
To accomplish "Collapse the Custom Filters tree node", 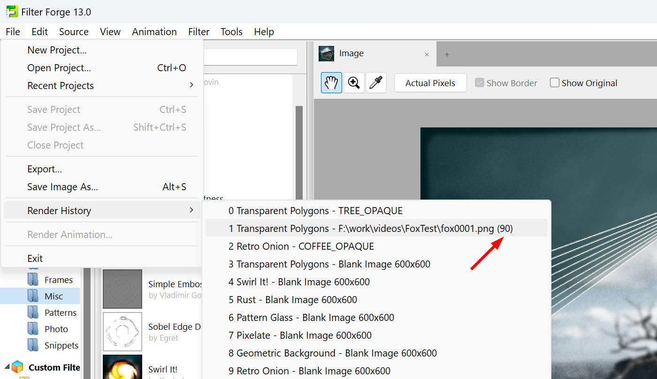I will click(7, 367).
